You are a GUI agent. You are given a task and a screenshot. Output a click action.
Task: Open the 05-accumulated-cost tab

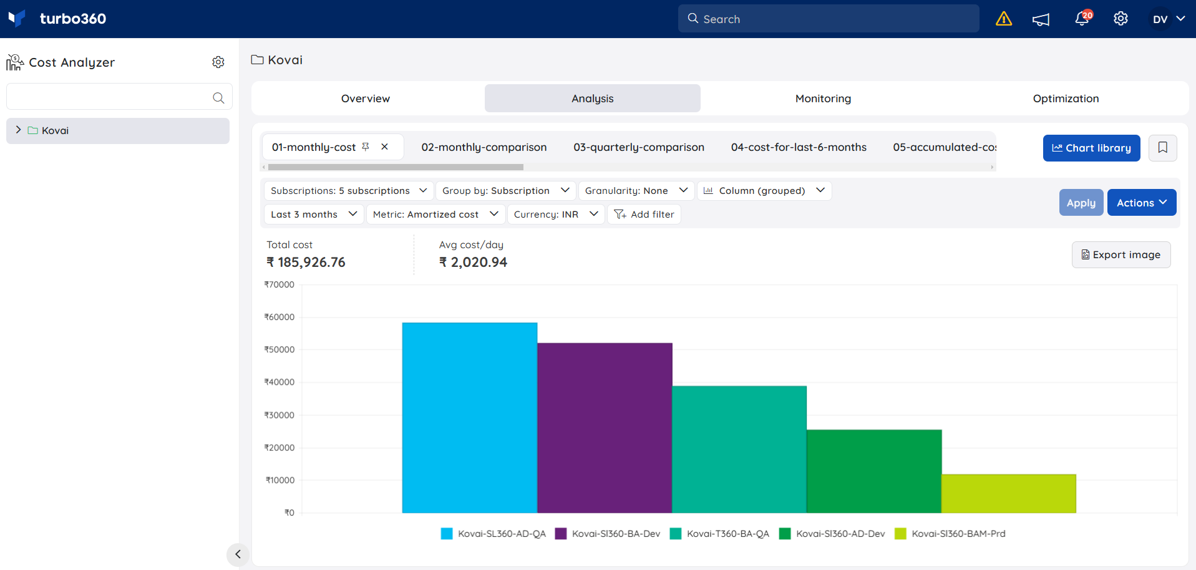[944, 147]
